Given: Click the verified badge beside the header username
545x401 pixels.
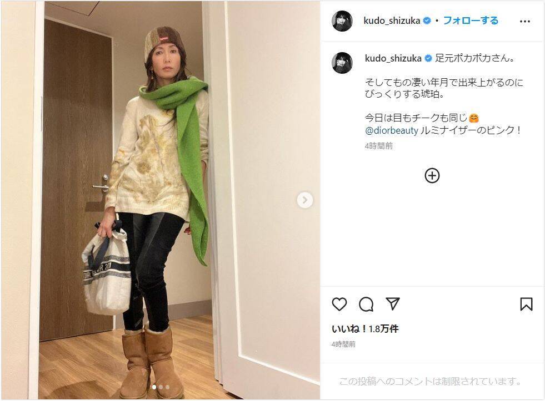Looking at the screenshot, I should [427, 21].
